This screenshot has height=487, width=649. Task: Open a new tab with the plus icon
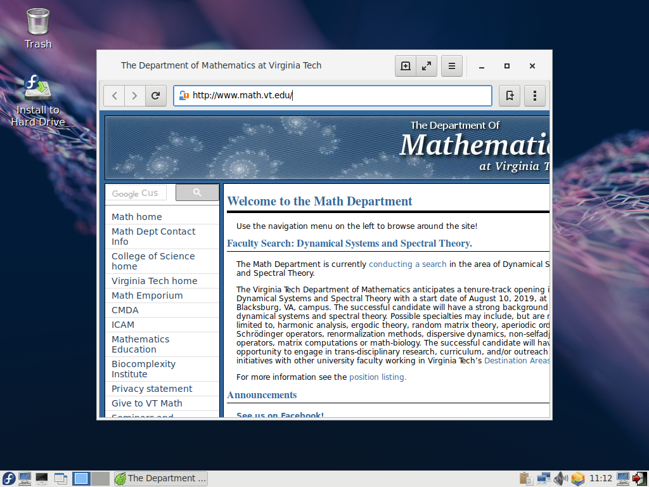tap(405, 66)
